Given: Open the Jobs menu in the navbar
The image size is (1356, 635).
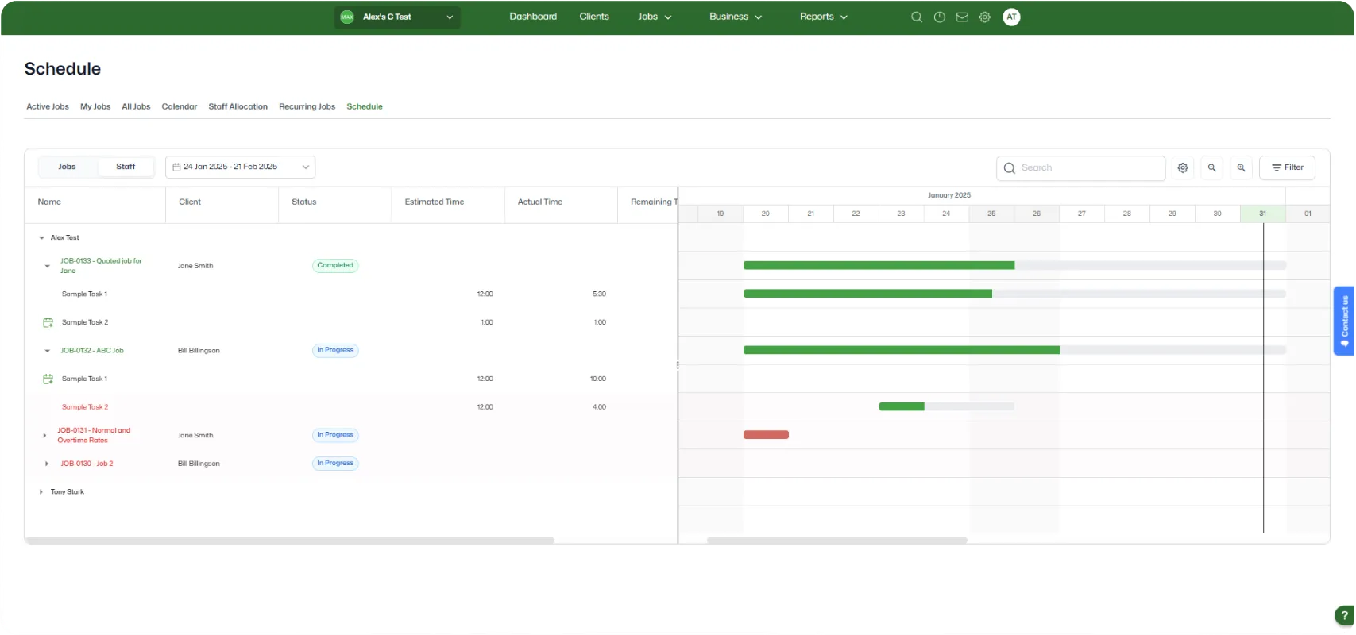Looking at the screenshot, I should (655, 17).
